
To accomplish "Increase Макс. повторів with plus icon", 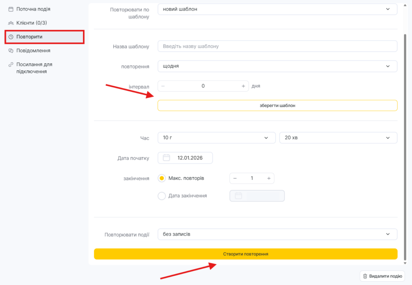I will coord(269,178).
